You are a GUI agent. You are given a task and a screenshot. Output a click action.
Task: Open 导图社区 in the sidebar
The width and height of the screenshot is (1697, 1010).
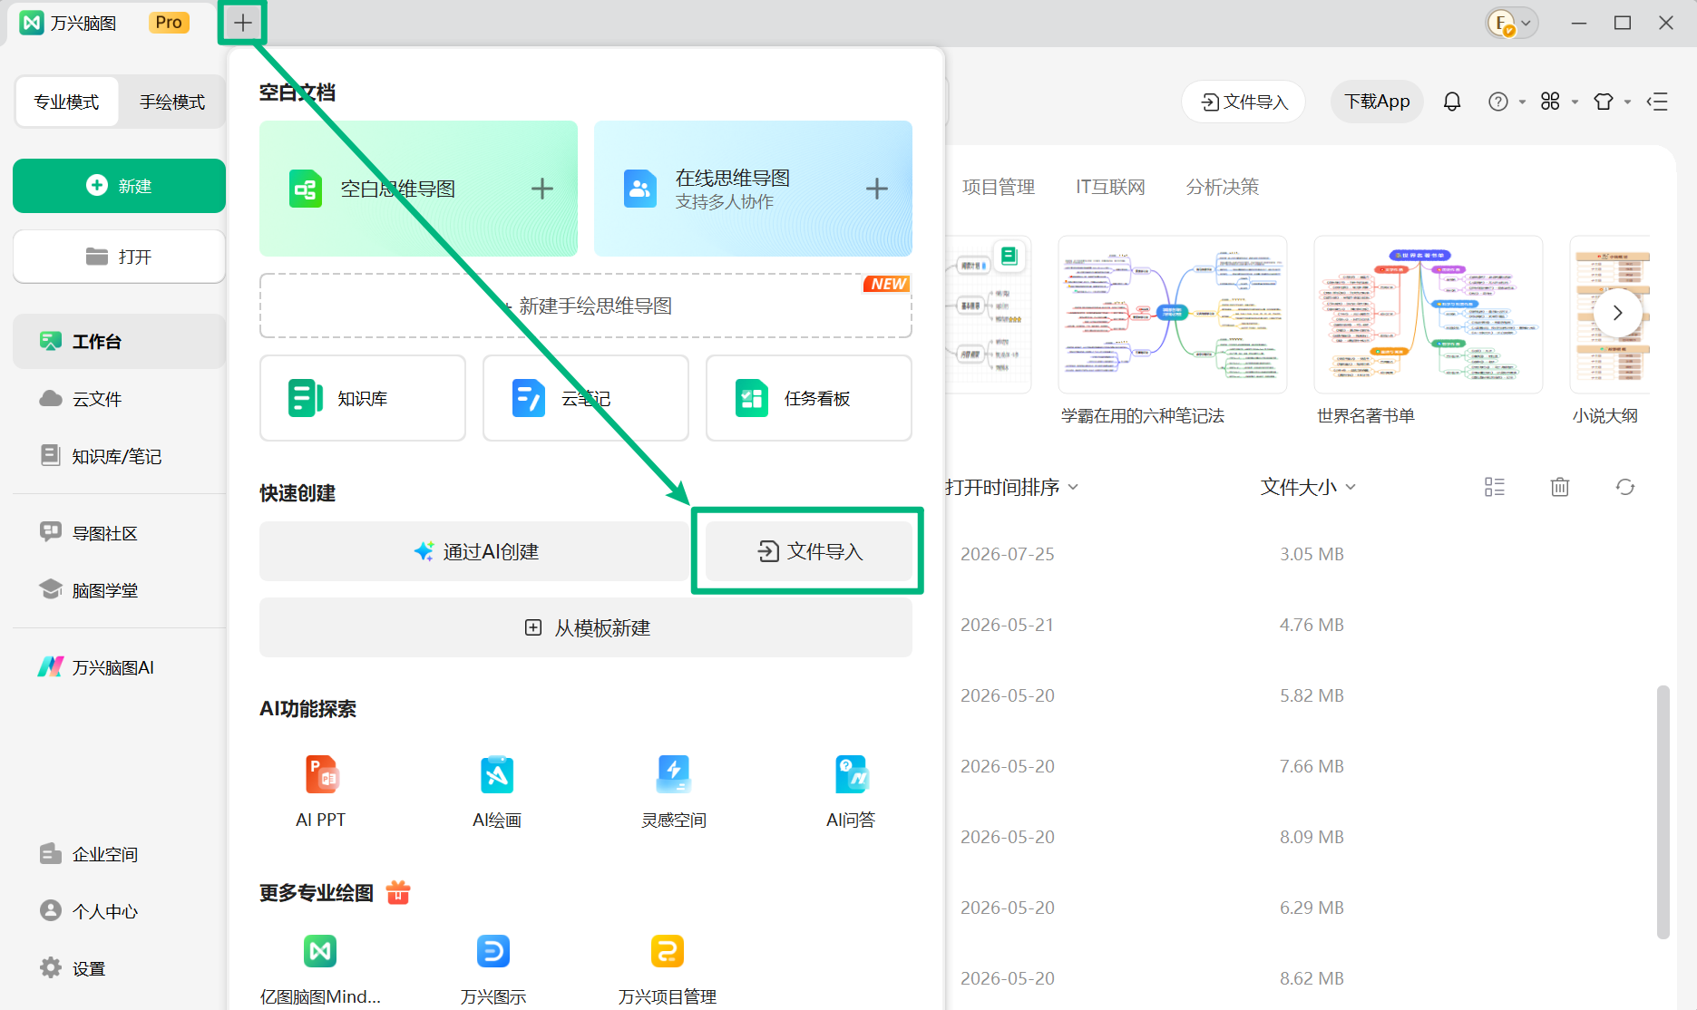tap(119, 533)
